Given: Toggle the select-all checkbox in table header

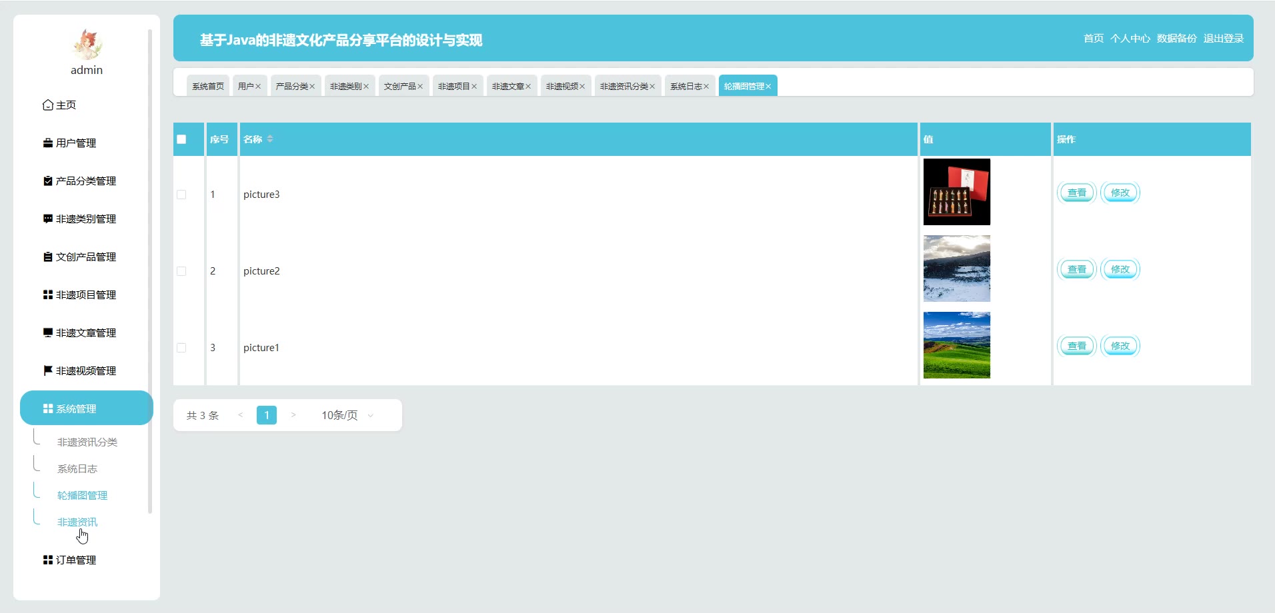Looking at the screenshot, I should tap(181, 139).
